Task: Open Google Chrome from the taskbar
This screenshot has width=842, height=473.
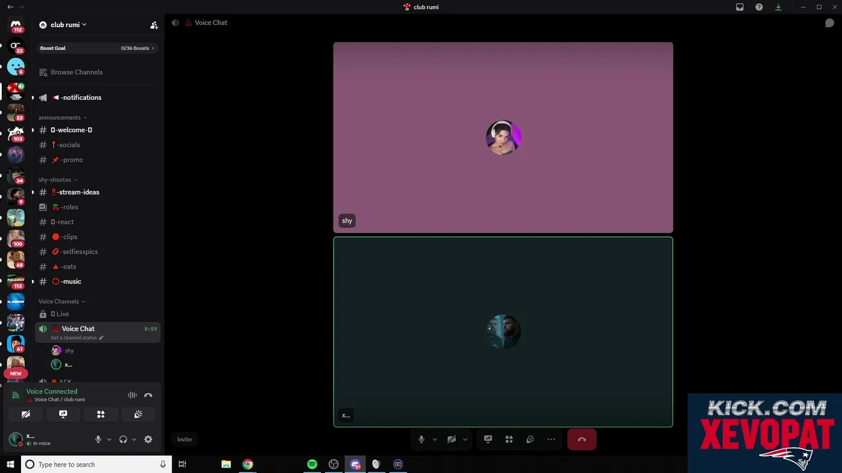Action: coord(247,464)
